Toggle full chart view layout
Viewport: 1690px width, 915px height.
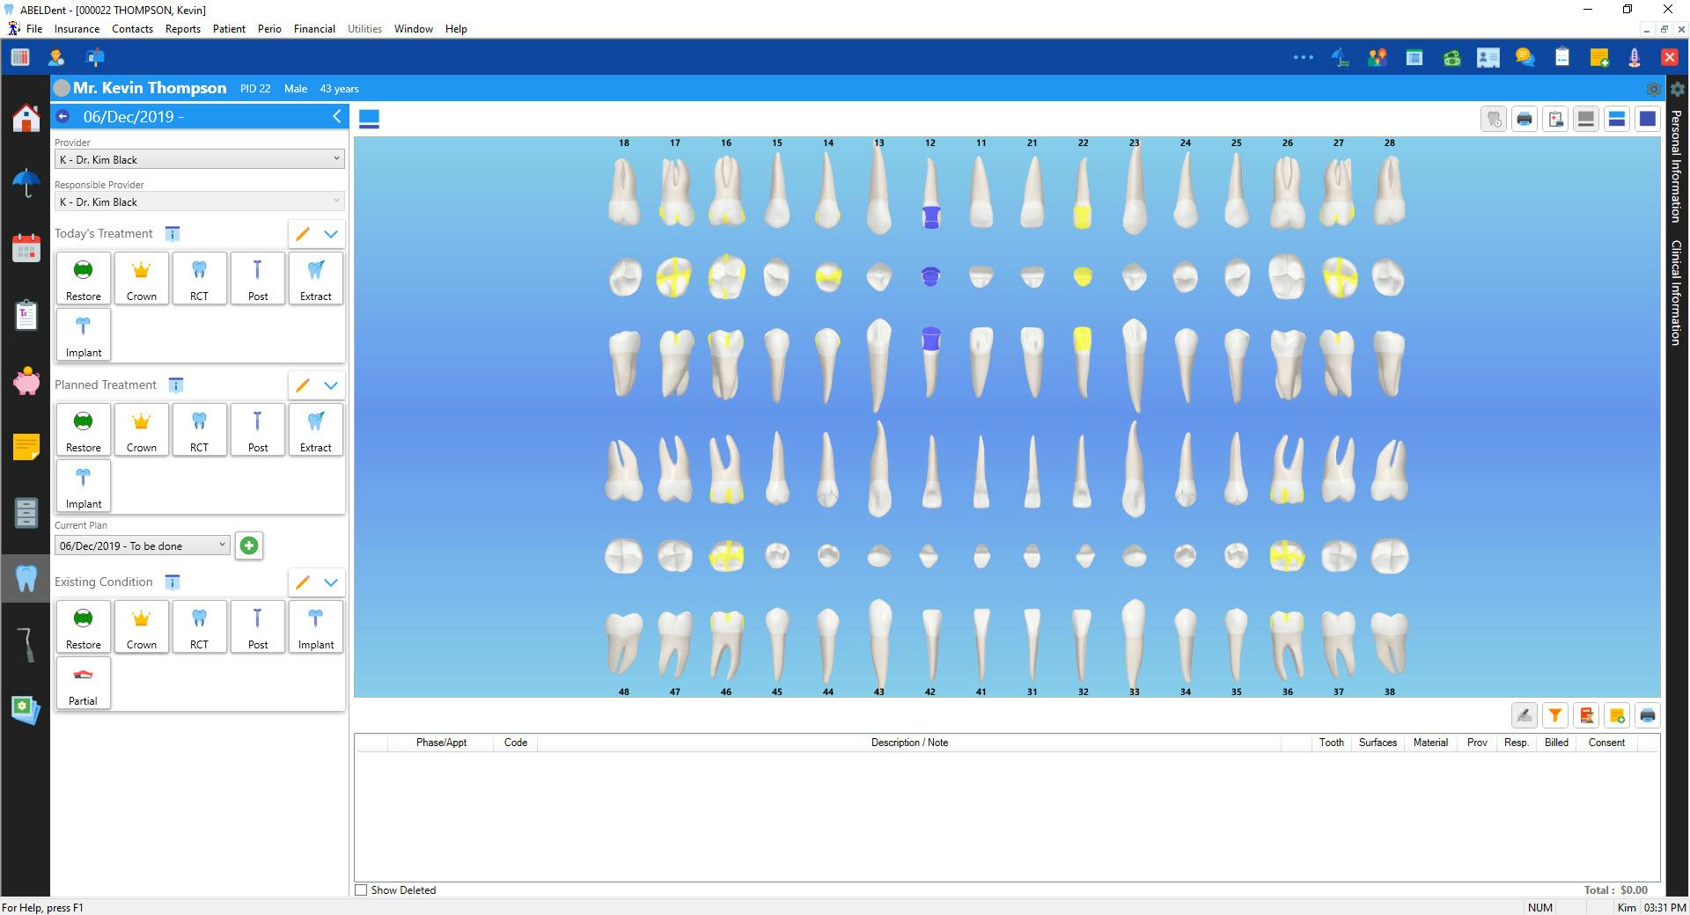click(x=1647, y=119)
